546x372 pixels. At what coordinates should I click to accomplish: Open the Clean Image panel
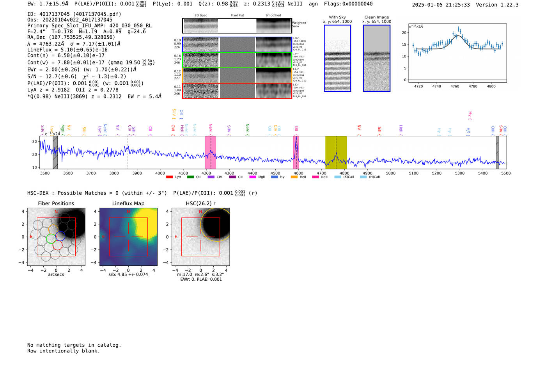pos(377,58)
